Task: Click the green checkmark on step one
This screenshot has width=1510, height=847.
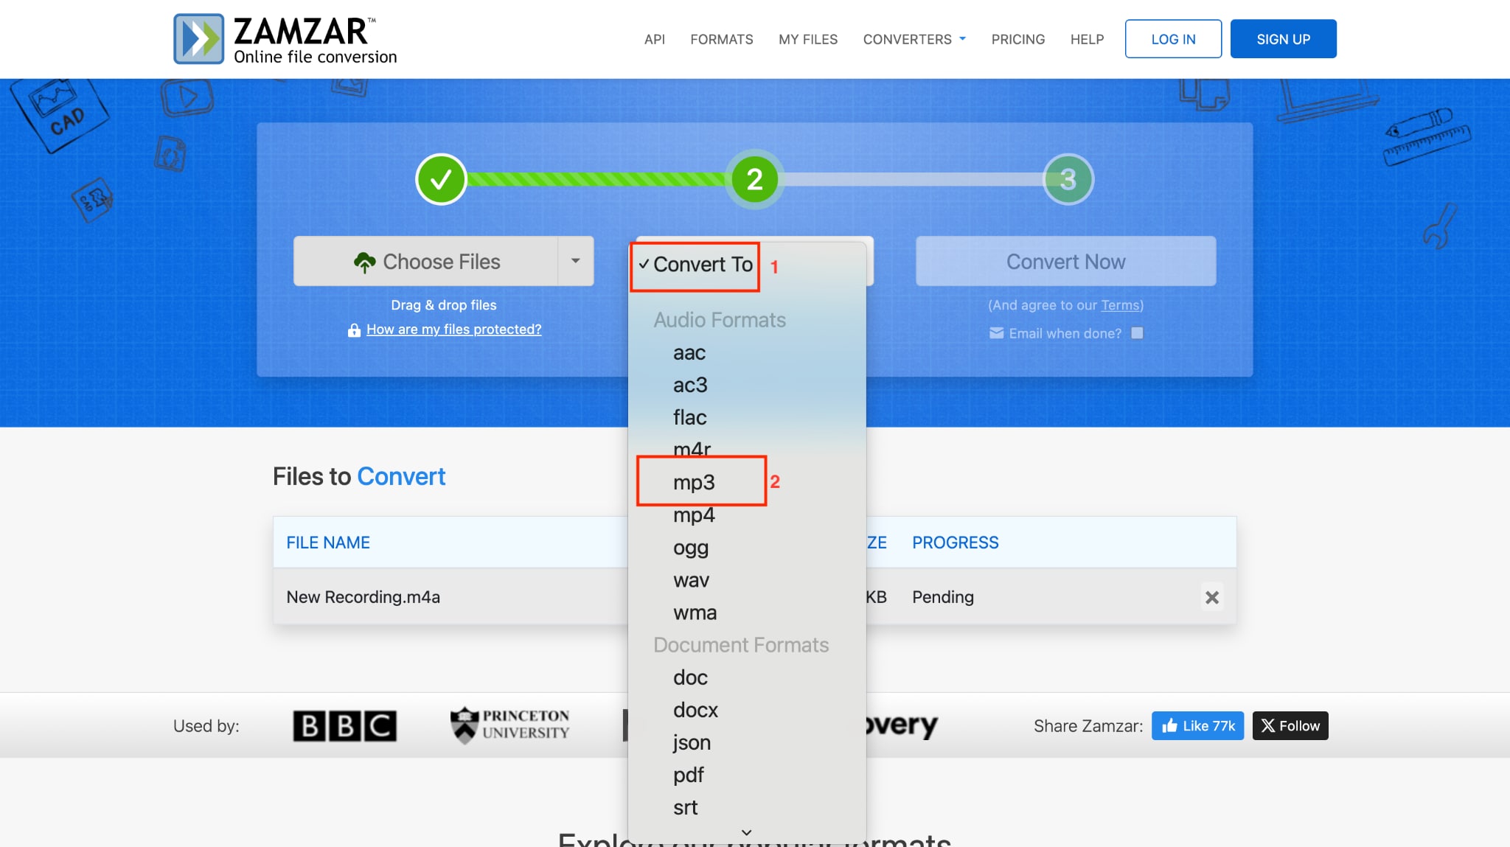Action: [x=441, y=178]
